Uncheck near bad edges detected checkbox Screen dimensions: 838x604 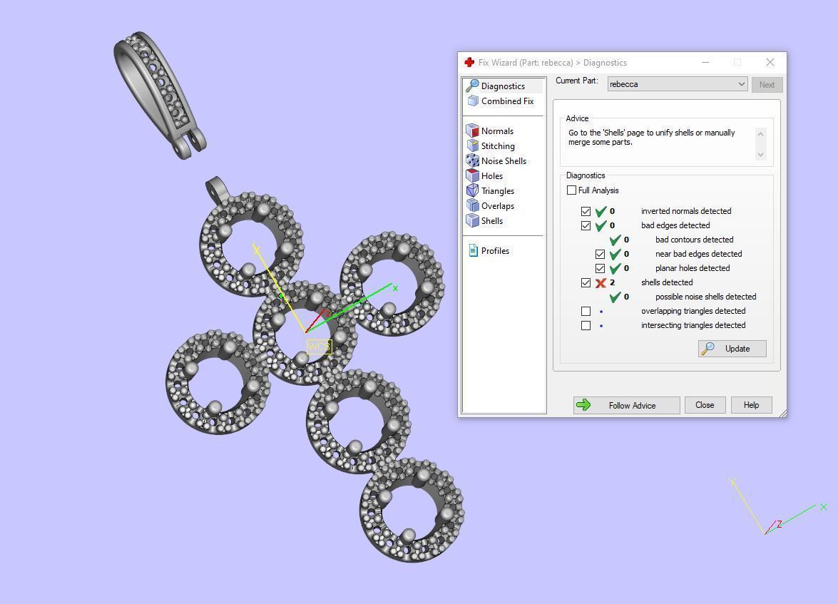601,254
